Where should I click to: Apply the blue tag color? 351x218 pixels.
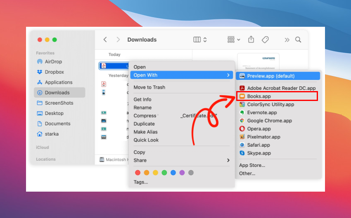(x=173, y=173)
